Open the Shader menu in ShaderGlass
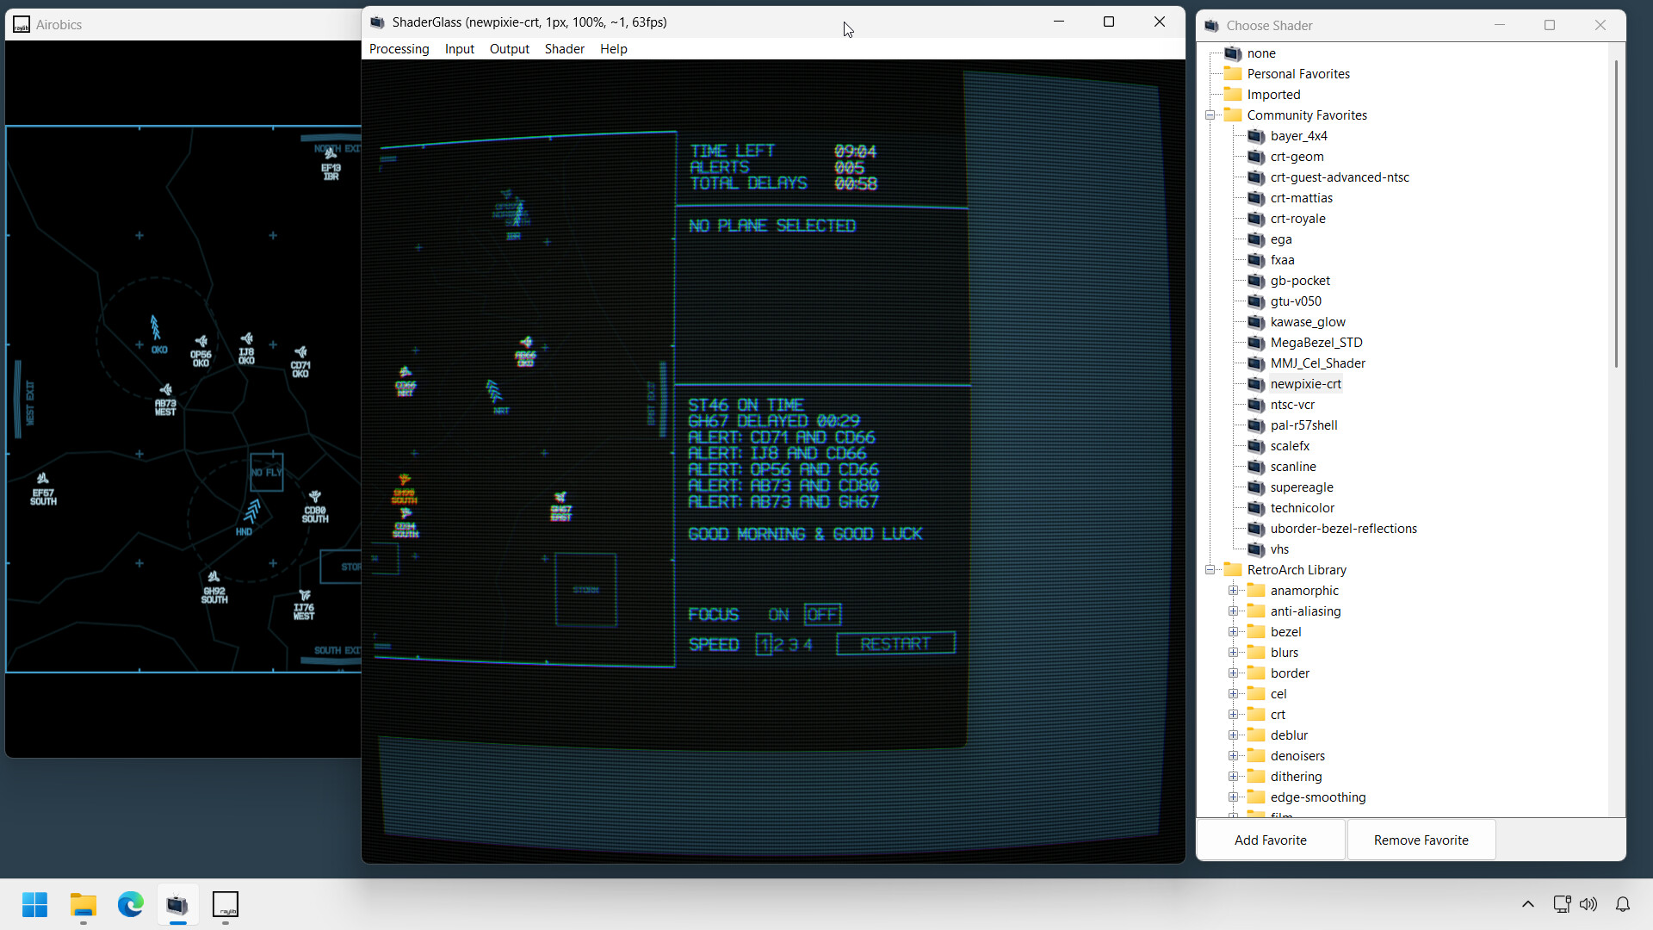Viewport: 1653px width, 930px height. pyautogui.click(x=564, y=48)
